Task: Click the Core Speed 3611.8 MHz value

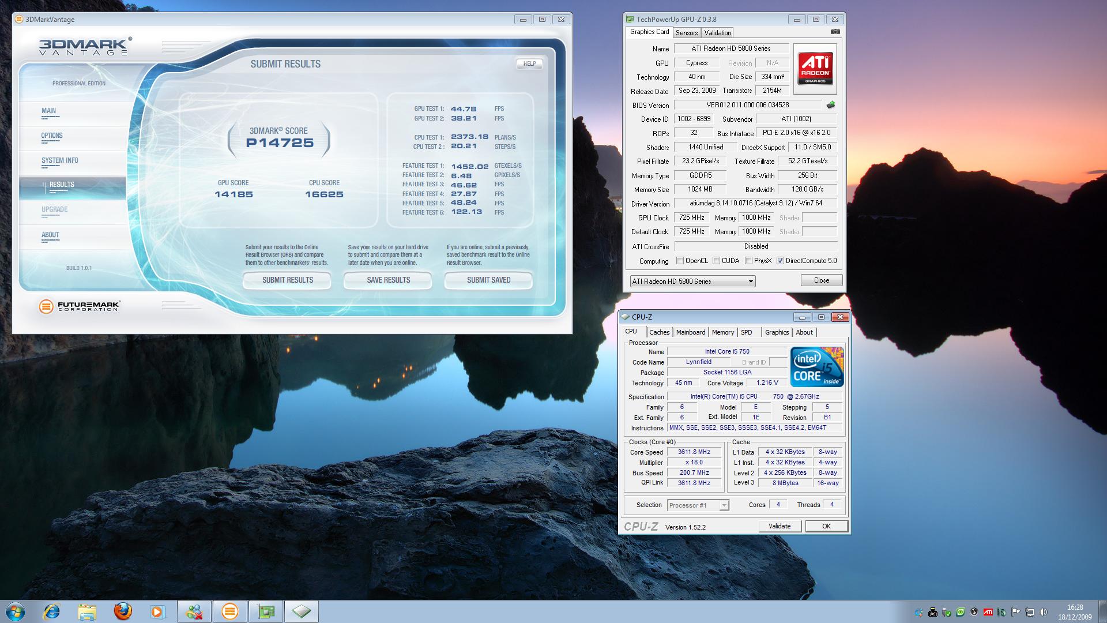Action: [694, 452]
